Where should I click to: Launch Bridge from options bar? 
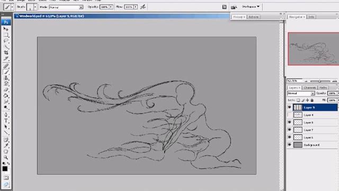tap(234, 7)
